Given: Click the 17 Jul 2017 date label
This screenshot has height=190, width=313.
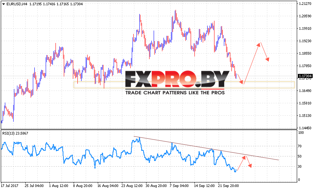Looking at the screenshot, I should (x=9, y=186).
